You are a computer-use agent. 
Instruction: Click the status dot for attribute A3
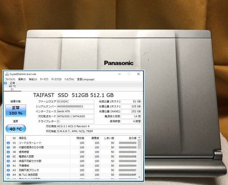click(x=8, y=170)
